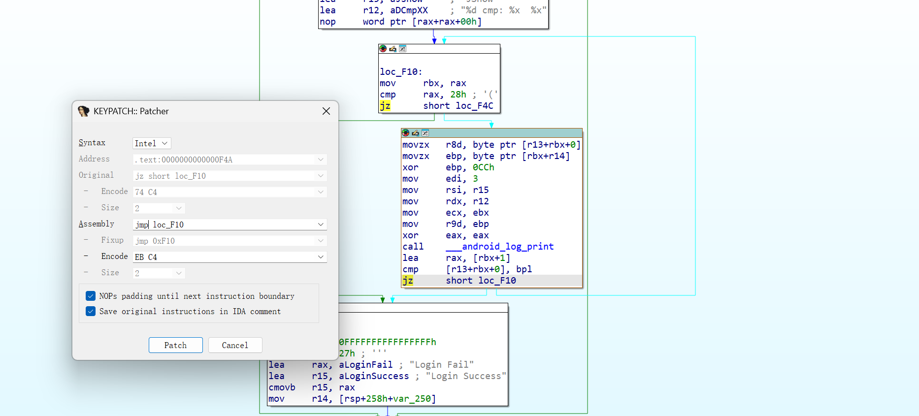Click group nodes icon on loc_F10 block
This screenshot has width=919, height=416.
coord(402,49)
